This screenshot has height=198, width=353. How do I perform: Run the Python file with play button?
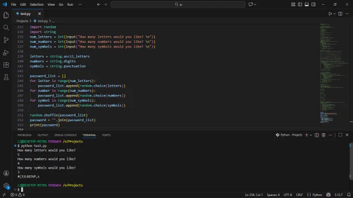pyautogui.click(x=330, y=13)
